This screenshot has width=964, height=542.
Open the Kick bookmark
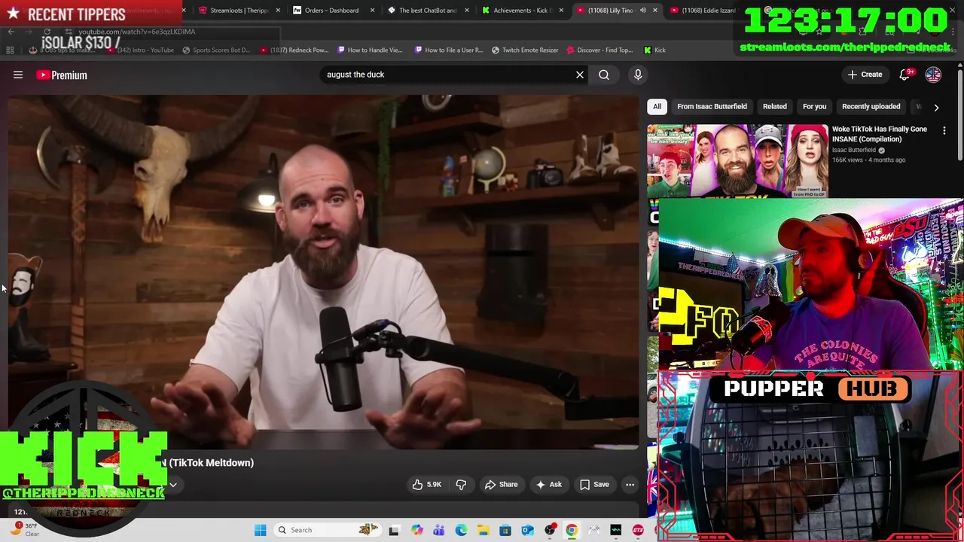pyautogui.click(x=654, y=50)
